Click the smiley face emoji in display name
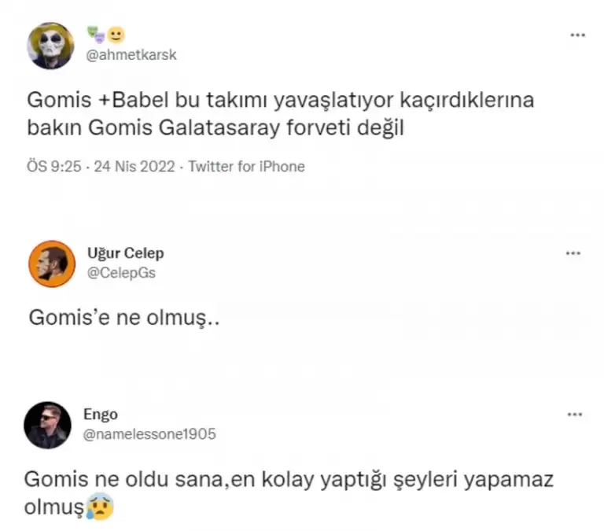The width and height of the screenshot is (604, 531). (x=116, y=35)
